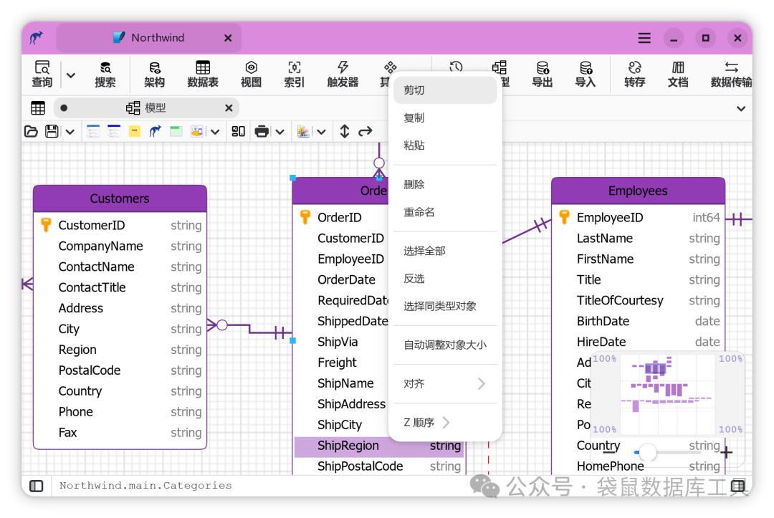Viewport: 774px width, 518px height.
Task: Click the print icon in the model toolbar
Action: pyautogui.click(x=262, y=131)
